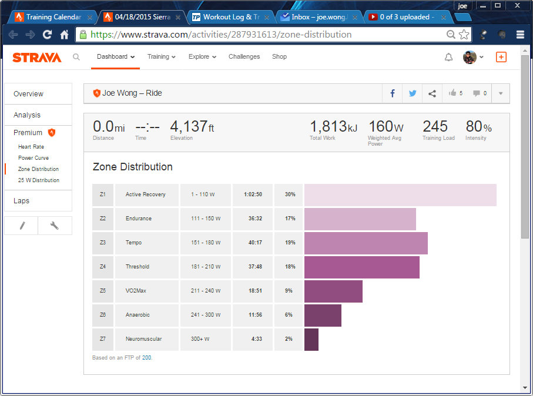Expand the Training dropdown menu
This screenshot has width=533, height=396.
point(161,57)
